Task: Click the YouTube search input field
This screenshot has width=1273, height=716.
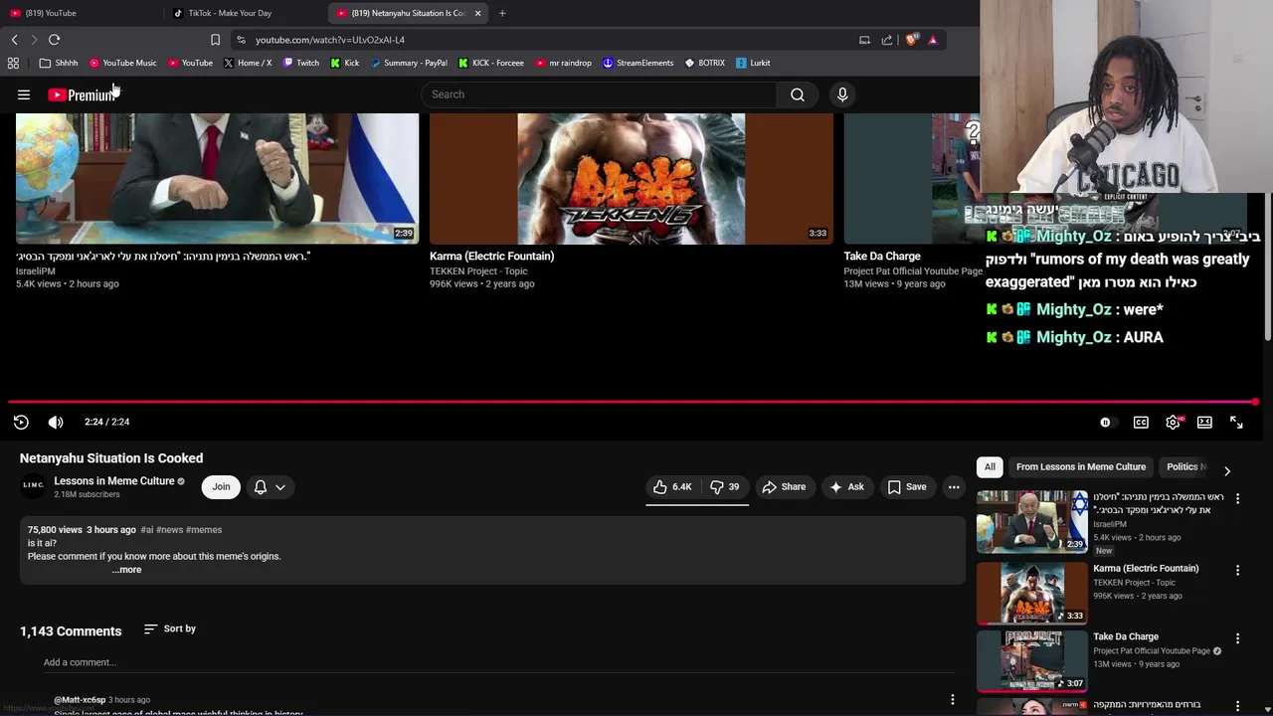Action: point(599,94)
